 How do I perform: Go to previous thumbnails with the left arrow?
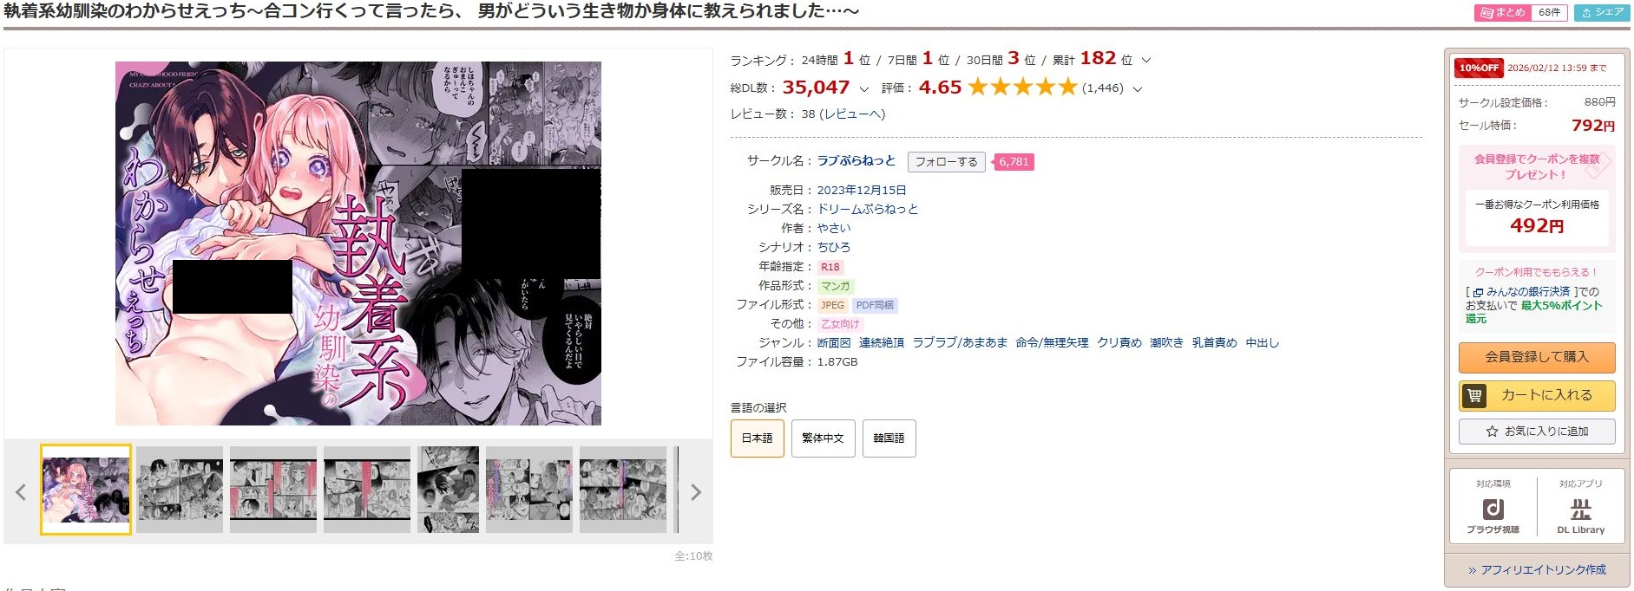(21, 492)
